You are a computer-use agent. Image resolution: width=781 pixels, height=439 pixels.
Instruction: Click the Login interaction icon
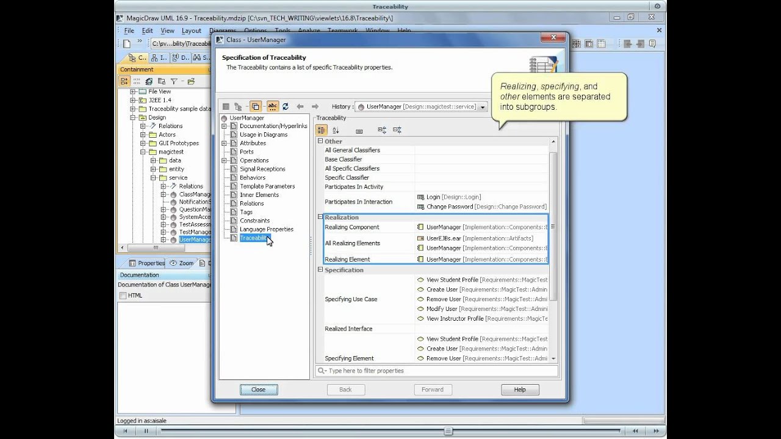pos(420,197)
